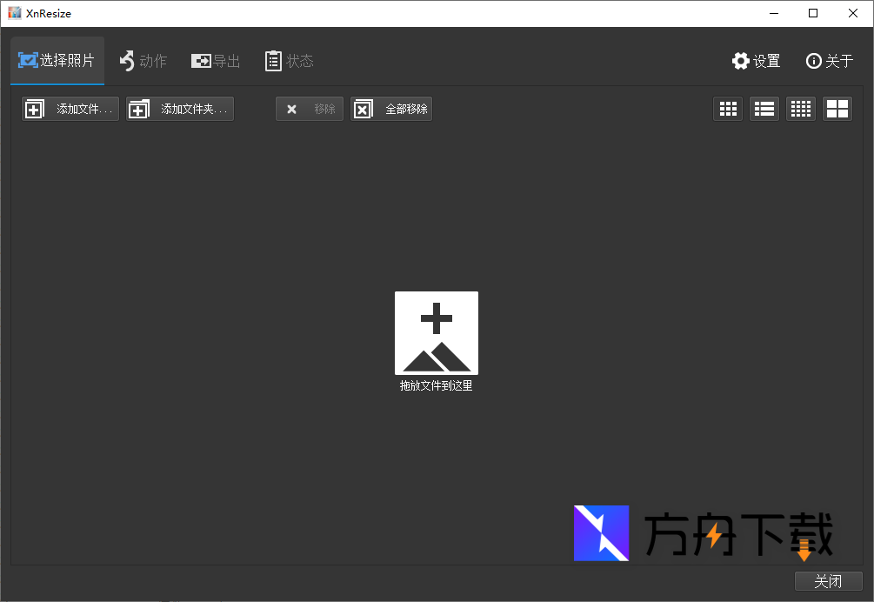Screen dimensions: 874x602
Task: Click the 关闭 button at bottom right
Action: point(828,580)
